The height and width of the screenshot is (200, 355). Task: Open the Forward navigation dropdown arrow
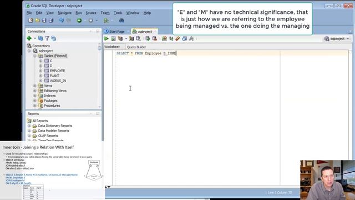coord(97,21)
